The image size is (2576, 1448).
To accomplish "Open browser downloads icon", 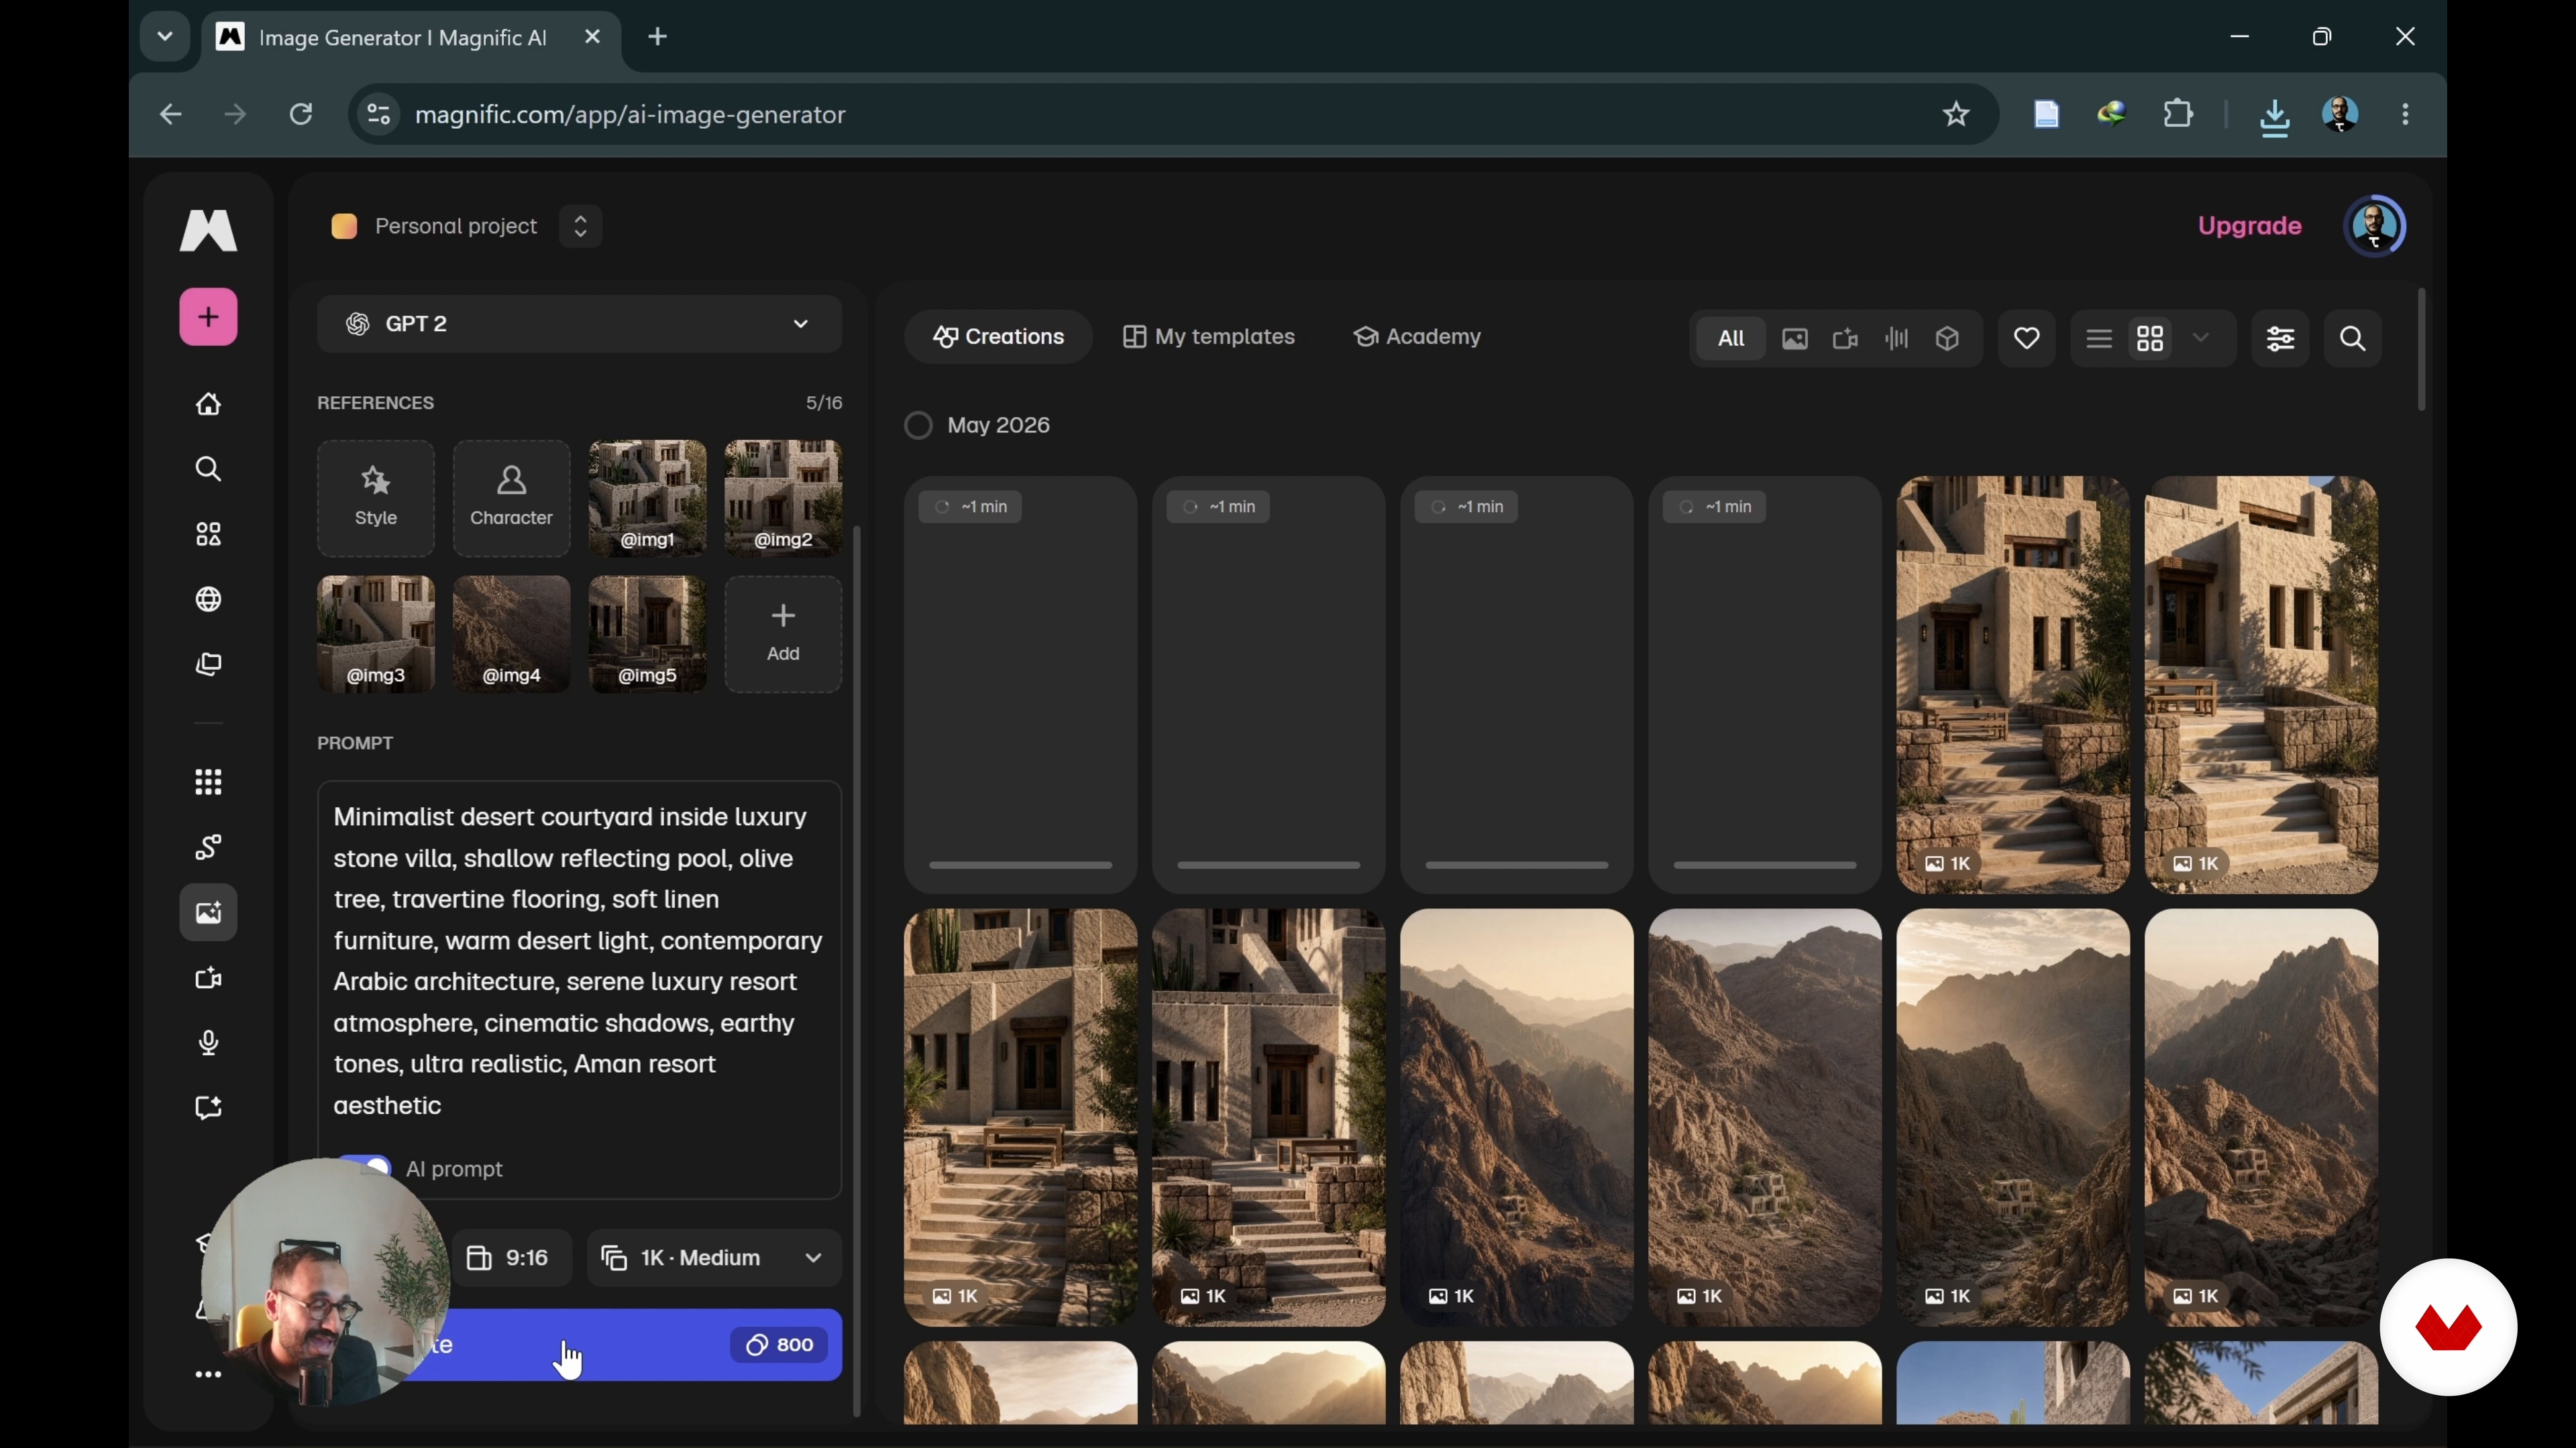I will (2275, 117).
